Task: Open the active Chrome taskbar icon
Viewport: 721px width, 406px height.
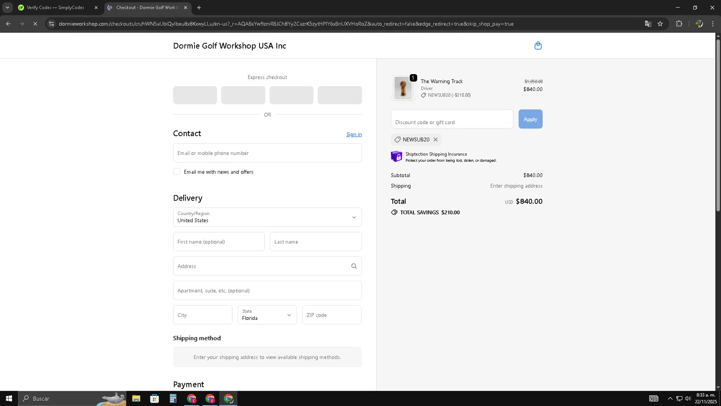Action: tap(228, 398)
